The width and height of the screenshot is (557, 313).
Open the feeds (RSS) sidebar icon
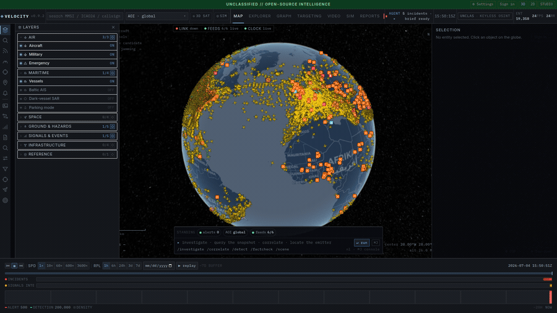[6, 51]
